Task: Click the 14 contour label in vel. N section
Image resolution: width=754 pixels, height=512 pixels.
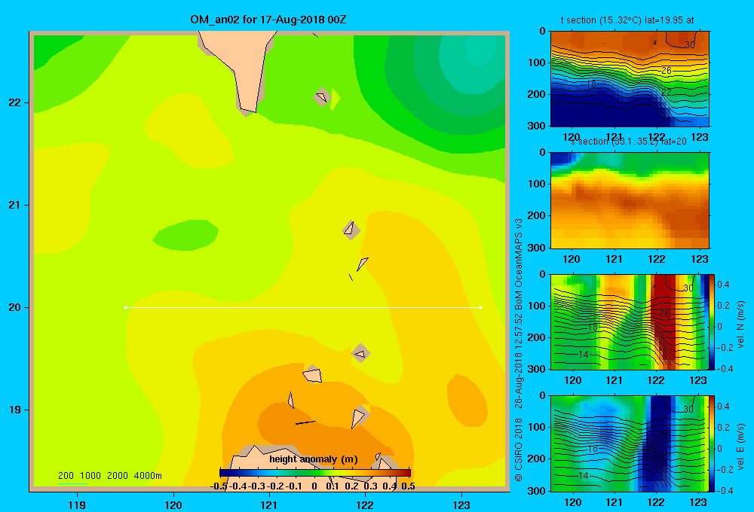Action: 583,355
